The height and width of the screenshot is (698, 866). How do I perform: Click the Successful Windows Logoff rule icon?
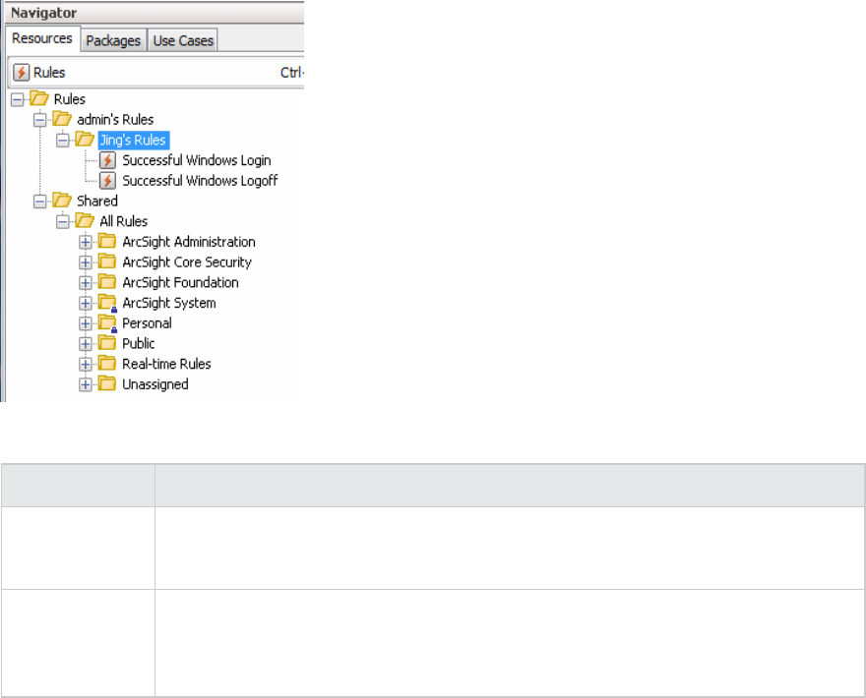click(107, 181)
